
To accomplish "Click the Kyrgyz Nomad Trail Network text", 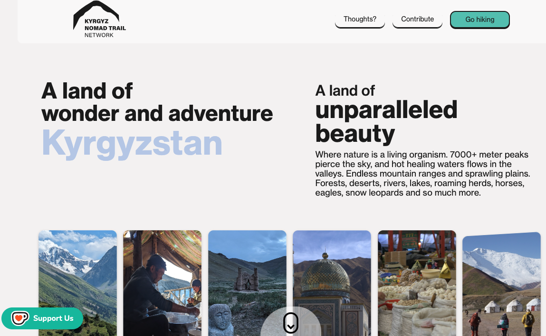I will click(x=105, y=28).
